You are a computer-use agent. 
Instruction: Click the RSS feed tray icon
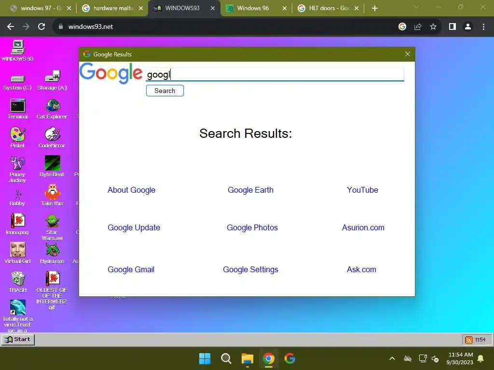point(469,340)
